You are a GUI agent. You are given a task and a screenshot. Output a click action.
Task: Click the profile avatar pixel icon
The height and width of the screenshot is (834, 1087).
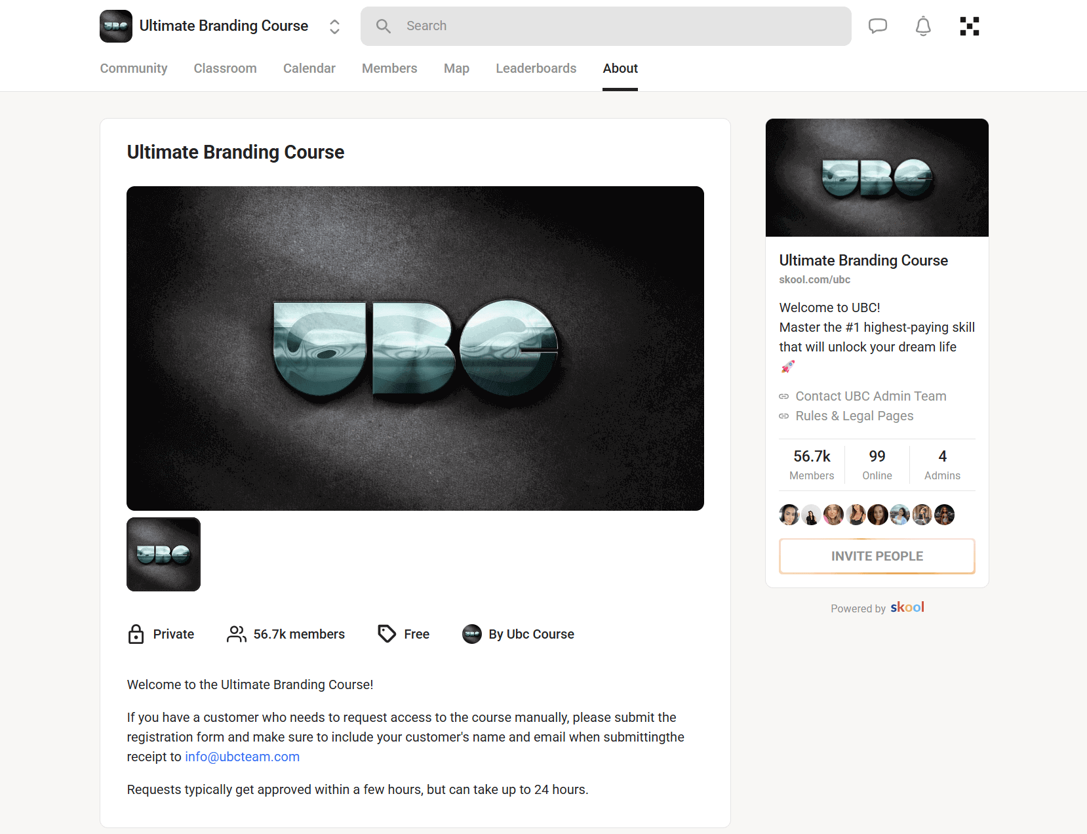(969, 26)
